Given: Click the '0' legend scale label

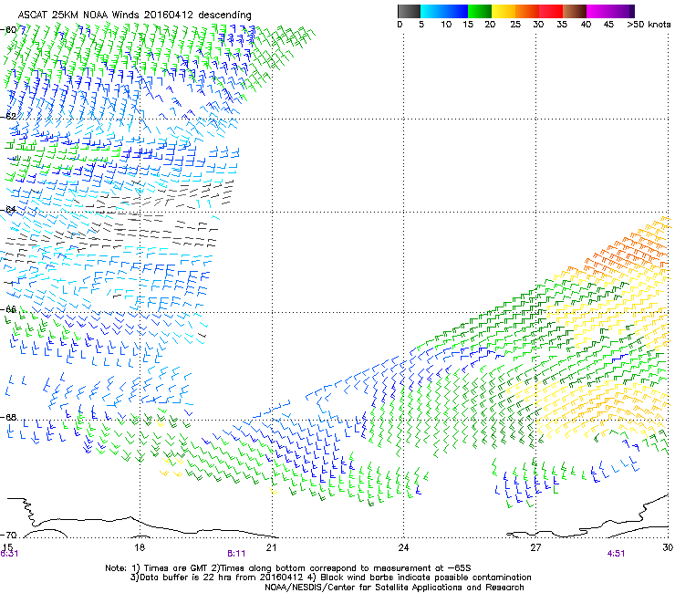Looking at the screenshot, I should [x=400, y=24].
